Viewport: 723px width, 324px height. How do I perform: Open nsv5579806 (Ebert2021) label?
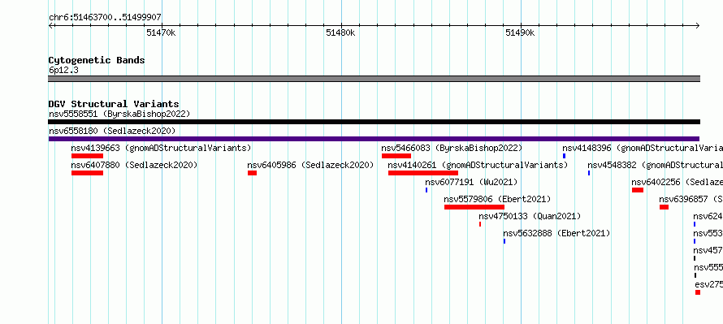[x=497, y=199]
